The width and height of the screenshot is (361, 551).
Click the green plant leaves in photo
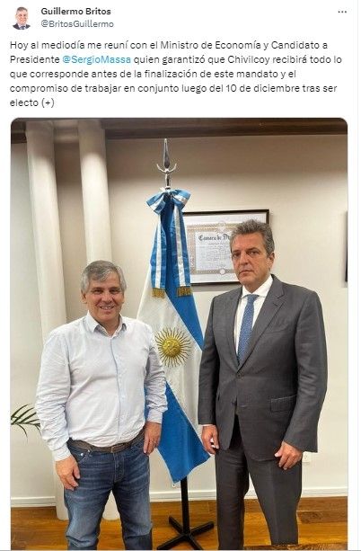point(25,419)
